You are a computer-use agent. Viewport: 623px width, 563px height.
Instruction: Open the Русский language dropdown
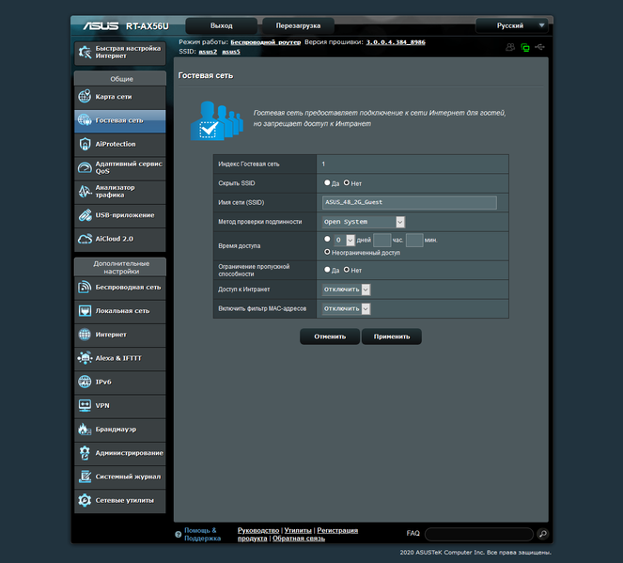pyautogui.click(x=512, y=25)
